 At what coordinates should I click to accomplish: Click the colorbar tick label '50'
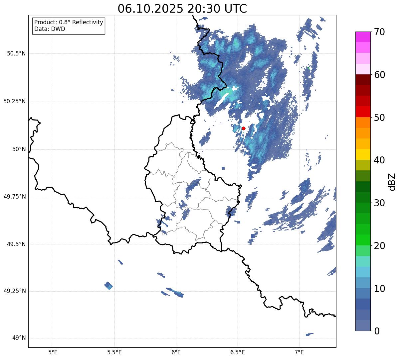tap(379, 118)
